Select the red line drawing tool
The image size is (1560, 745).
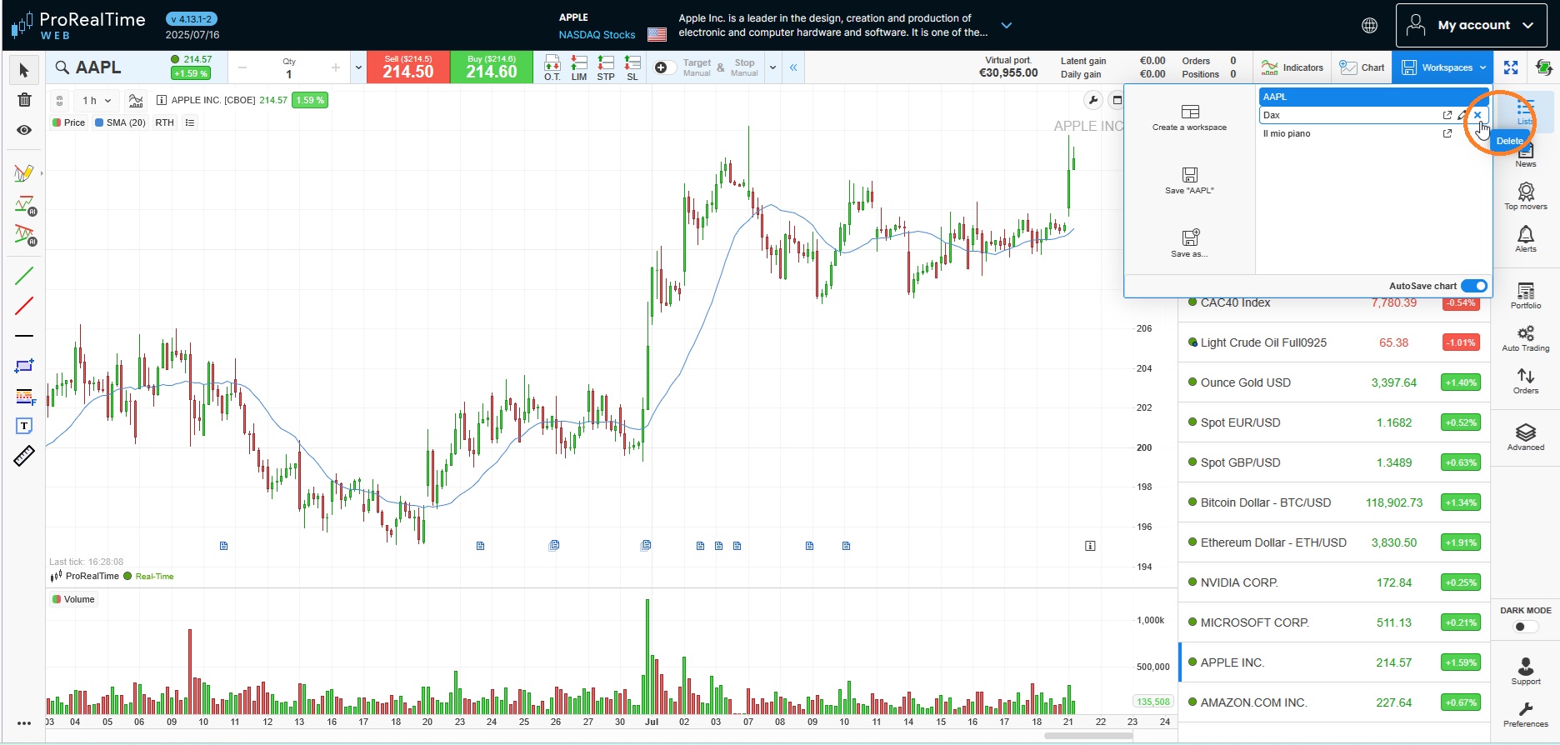(24, 306)
